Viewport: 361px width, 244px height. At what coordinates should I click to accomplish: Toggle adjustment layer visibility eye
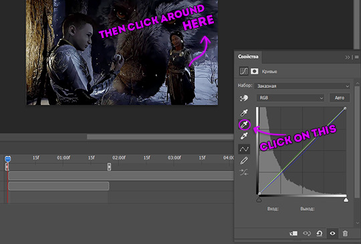(332, 233)
